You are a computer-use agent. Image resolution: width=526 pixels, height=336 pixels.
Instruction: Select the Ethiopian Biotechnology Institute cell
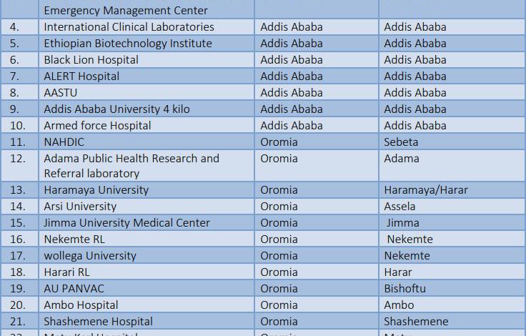[x=147, y=44]
